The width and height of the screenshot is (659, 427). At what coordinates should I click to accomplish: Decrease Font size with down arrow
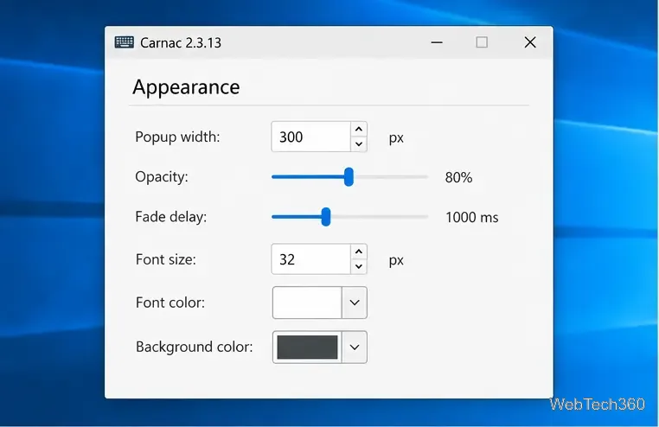coord(359,266)
